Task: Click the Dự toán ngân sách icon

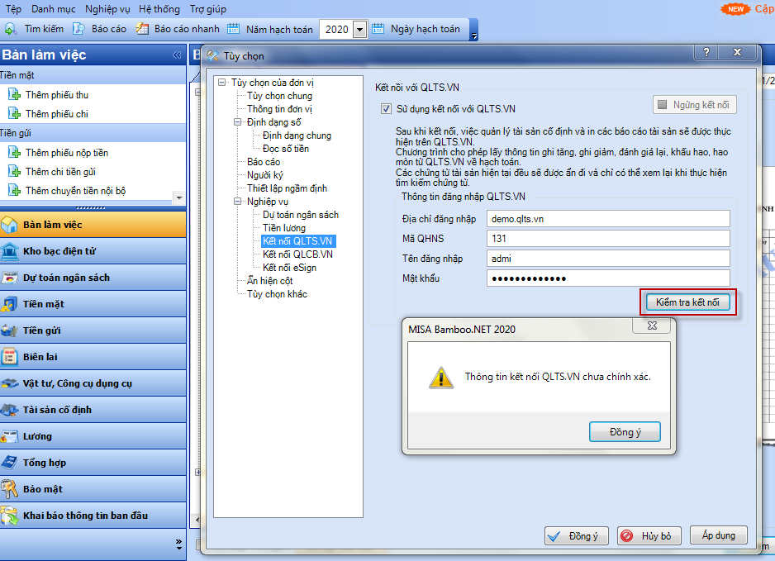Action: (10, 278)
